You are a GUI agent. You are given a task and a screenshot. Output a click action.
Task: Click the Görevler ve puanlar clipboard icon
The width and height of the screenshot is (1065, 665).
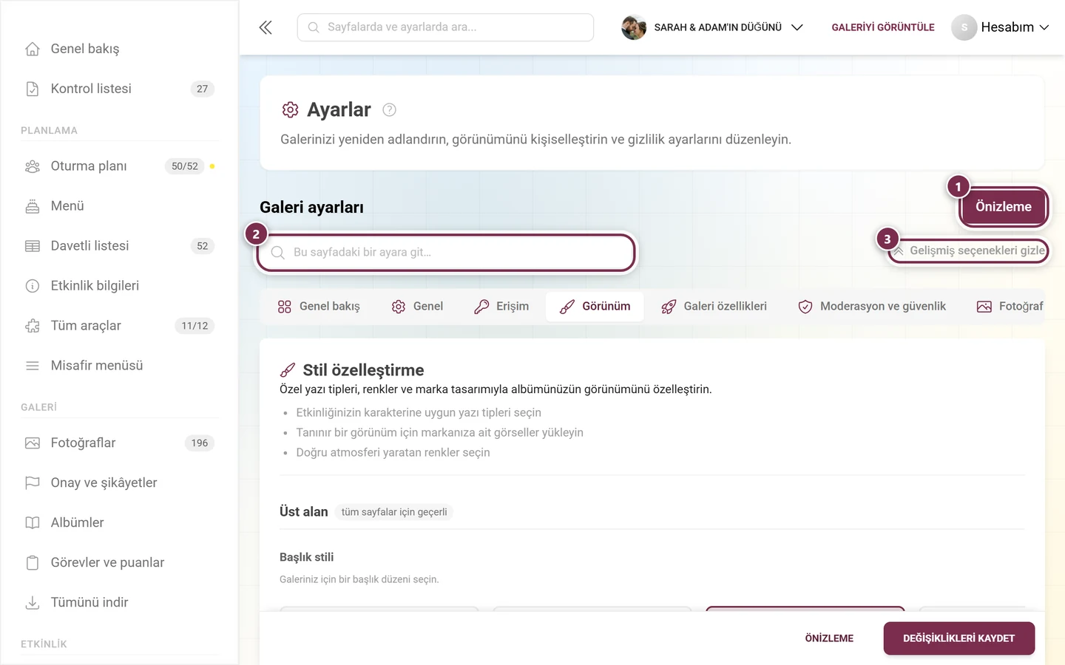click(x=33, y=563)
